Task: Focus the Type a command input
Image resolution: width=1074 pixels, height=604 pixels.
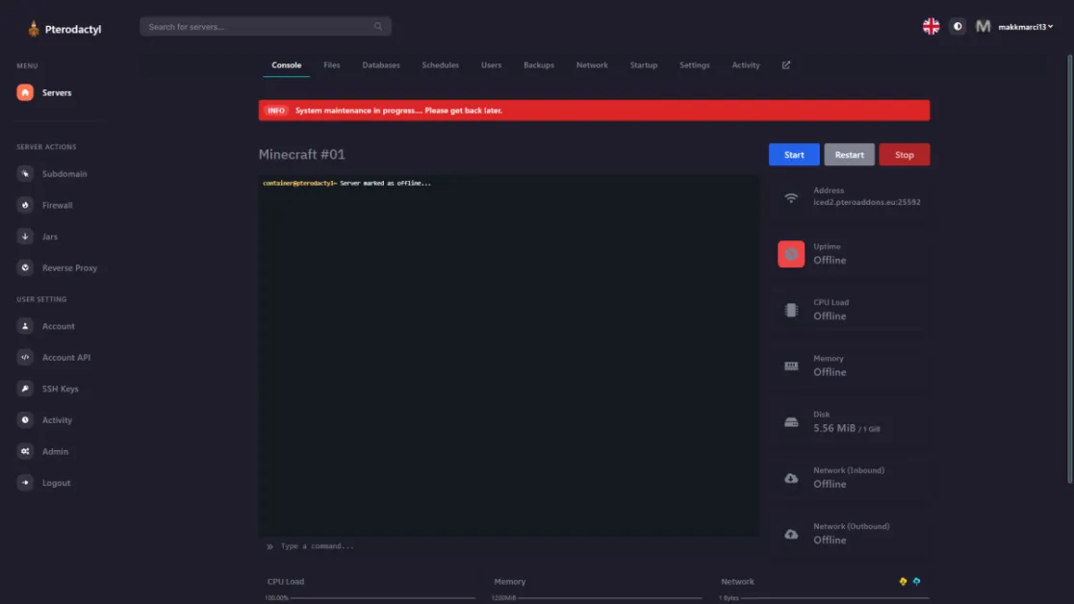Action: pyautogui.click(x=509, y=546)
